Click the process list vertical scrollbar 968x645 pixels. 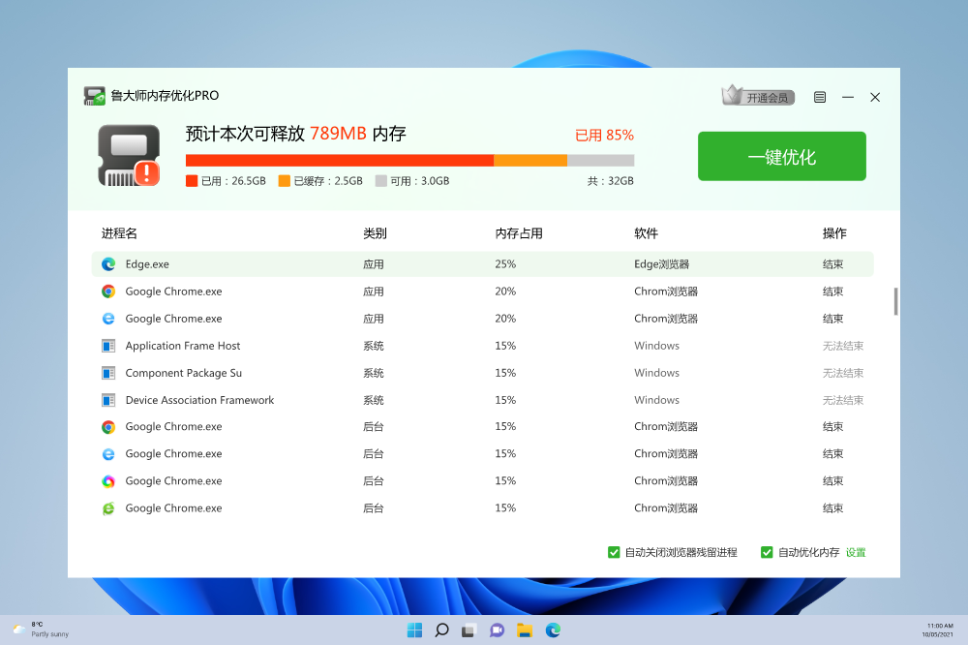point(895,301)
